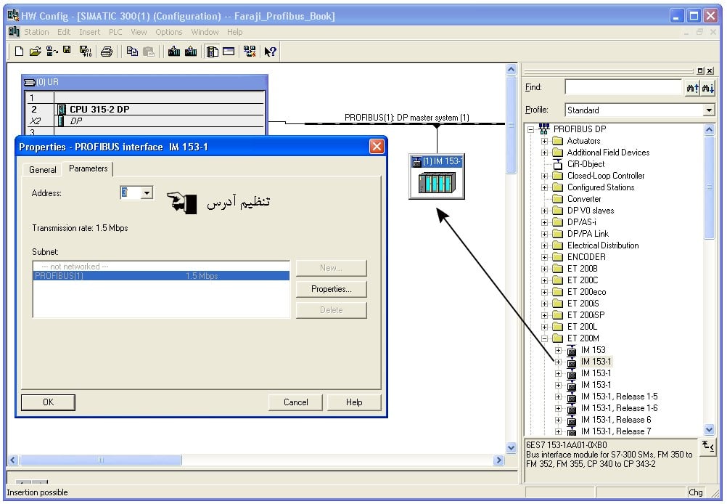Select the IM 153-1 station on the bus
Image resolution: width=727 pixels, height=504 pixels.
(437, 176)
